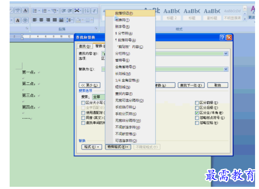Open shading color dropdown arrow

[82, 20]
